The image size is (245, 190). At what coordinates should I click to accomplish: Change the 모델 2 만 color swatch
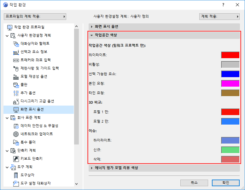230,121
